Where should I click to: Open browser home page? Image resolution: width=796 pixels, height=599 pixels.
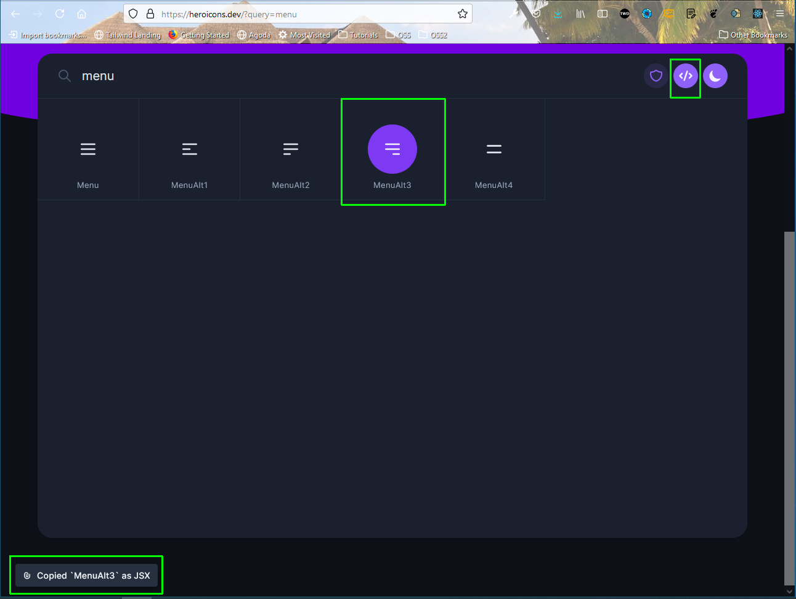tap(81, 14)
